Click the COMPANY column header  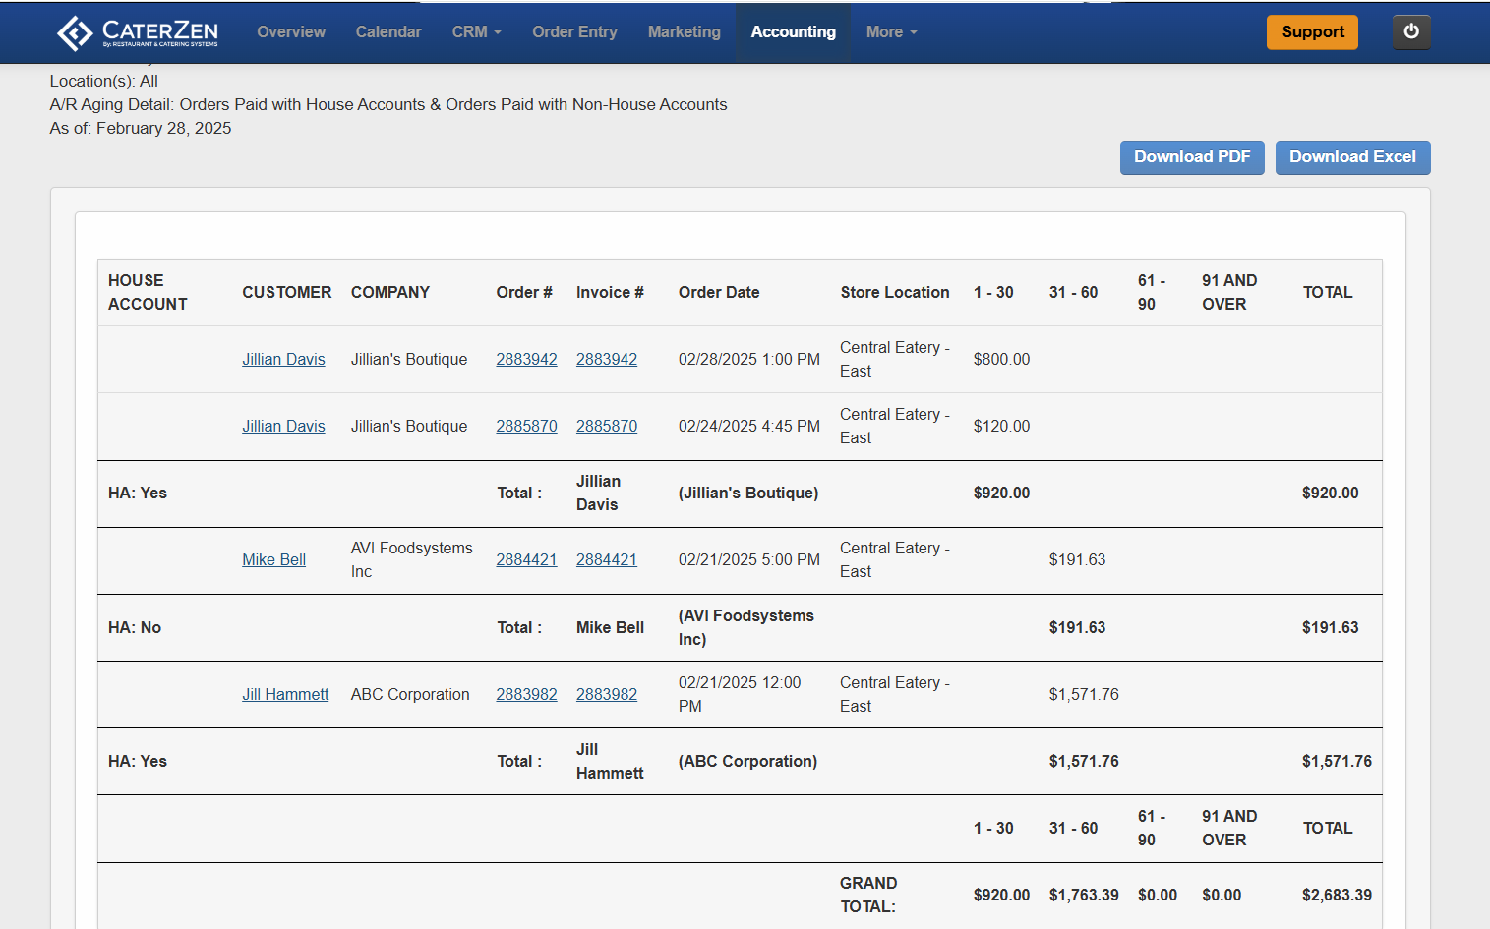(x=390, y=293)
